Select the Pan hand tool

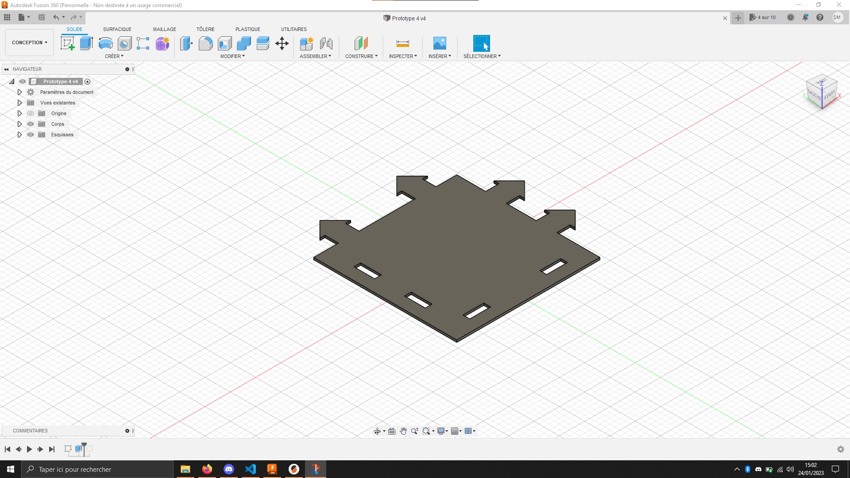pyautogui.click(x=403, y=431)
